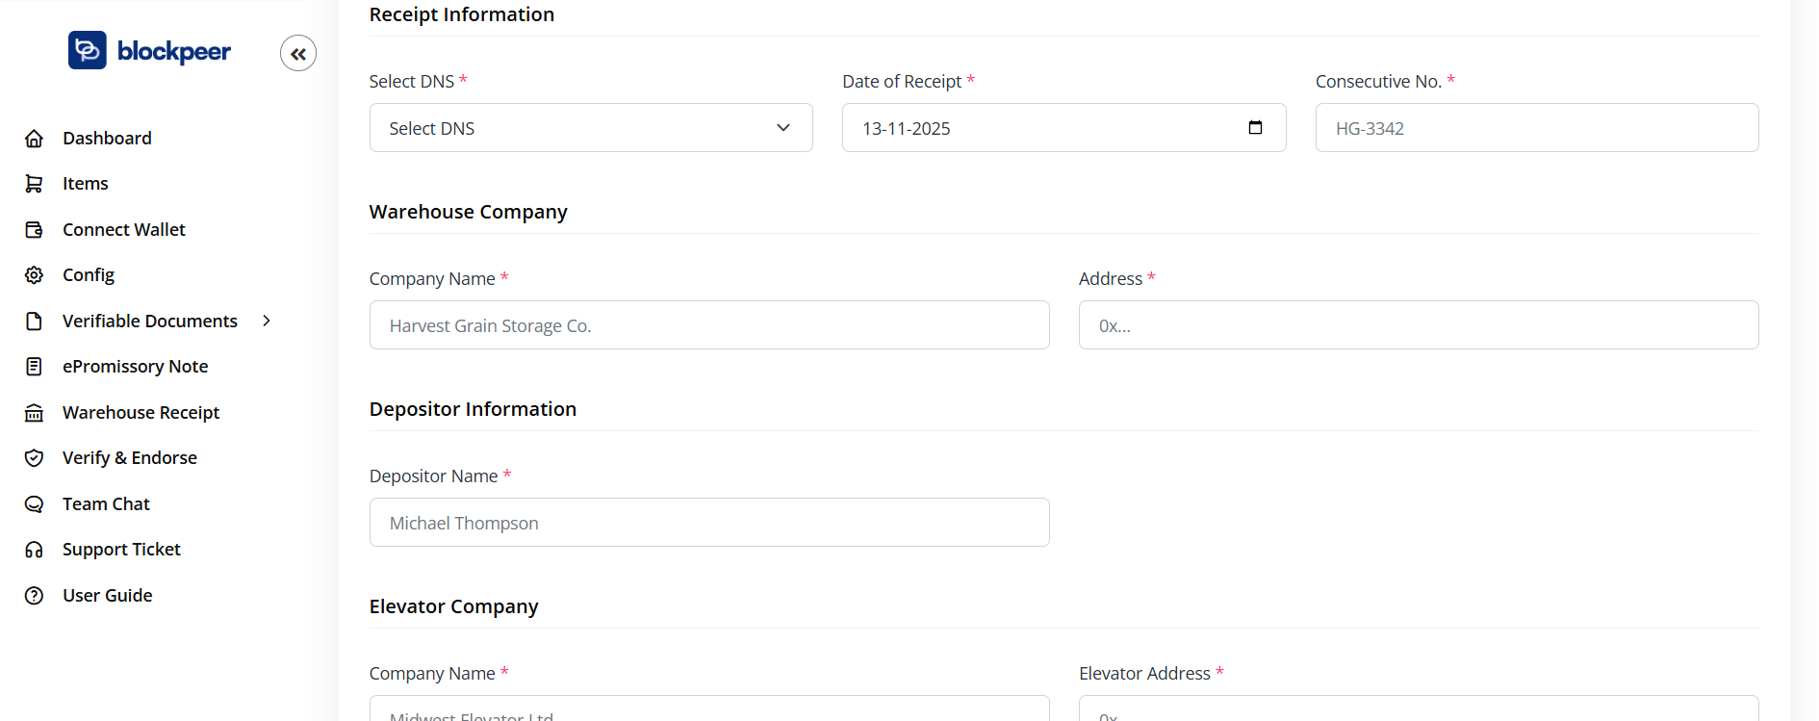
Task: Click the Warehouse Company Address field
Action: pos(1419,324)
